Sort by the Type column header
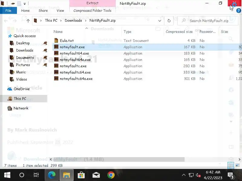This screenshot has width=242, height=181. [x=127, y=32]
